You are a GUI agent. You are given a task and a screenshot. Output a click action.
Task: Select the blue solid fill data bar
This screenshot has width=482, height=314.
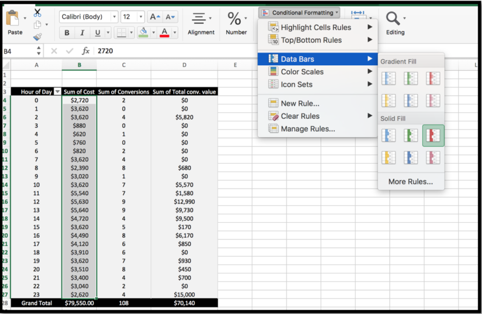point(388,135)
